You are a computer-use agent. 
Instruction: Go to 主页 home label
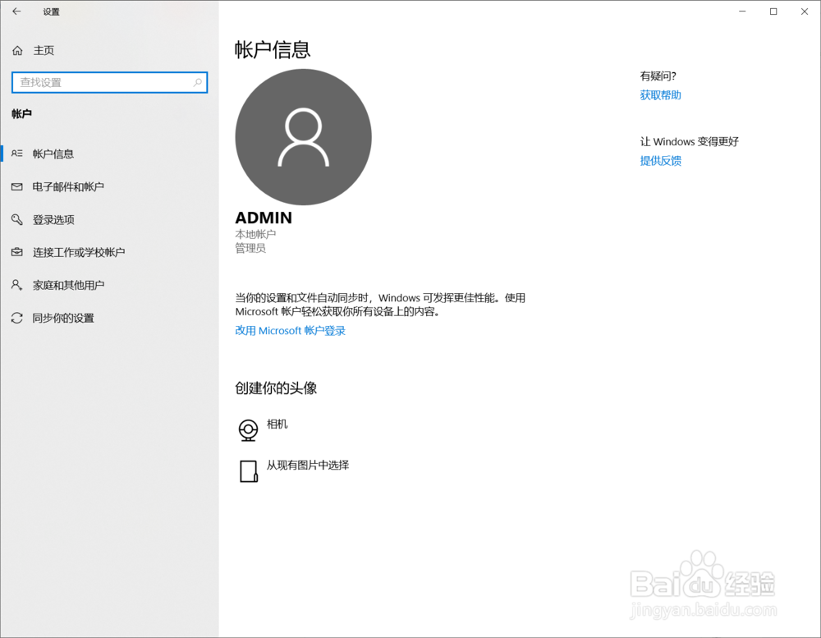point(44,50)
